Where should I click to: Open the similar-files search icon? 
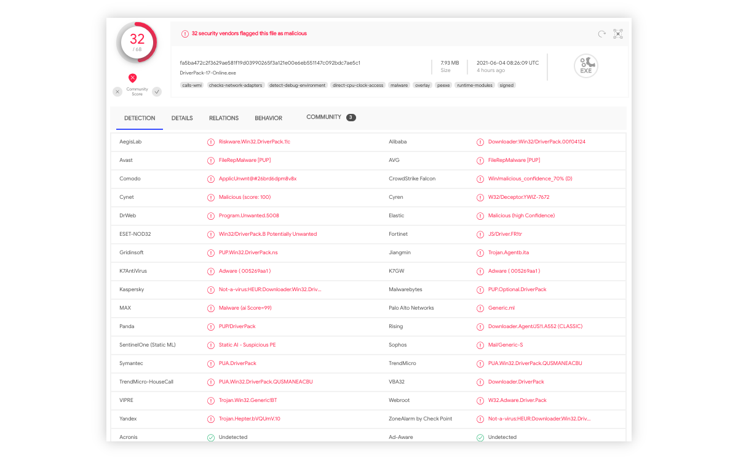pos(617,34)
